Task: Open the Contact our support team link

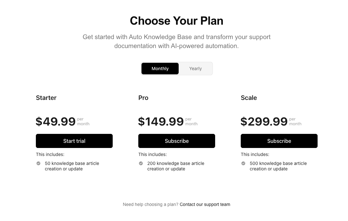Action: pyautogui.click(x=205, y=204)
